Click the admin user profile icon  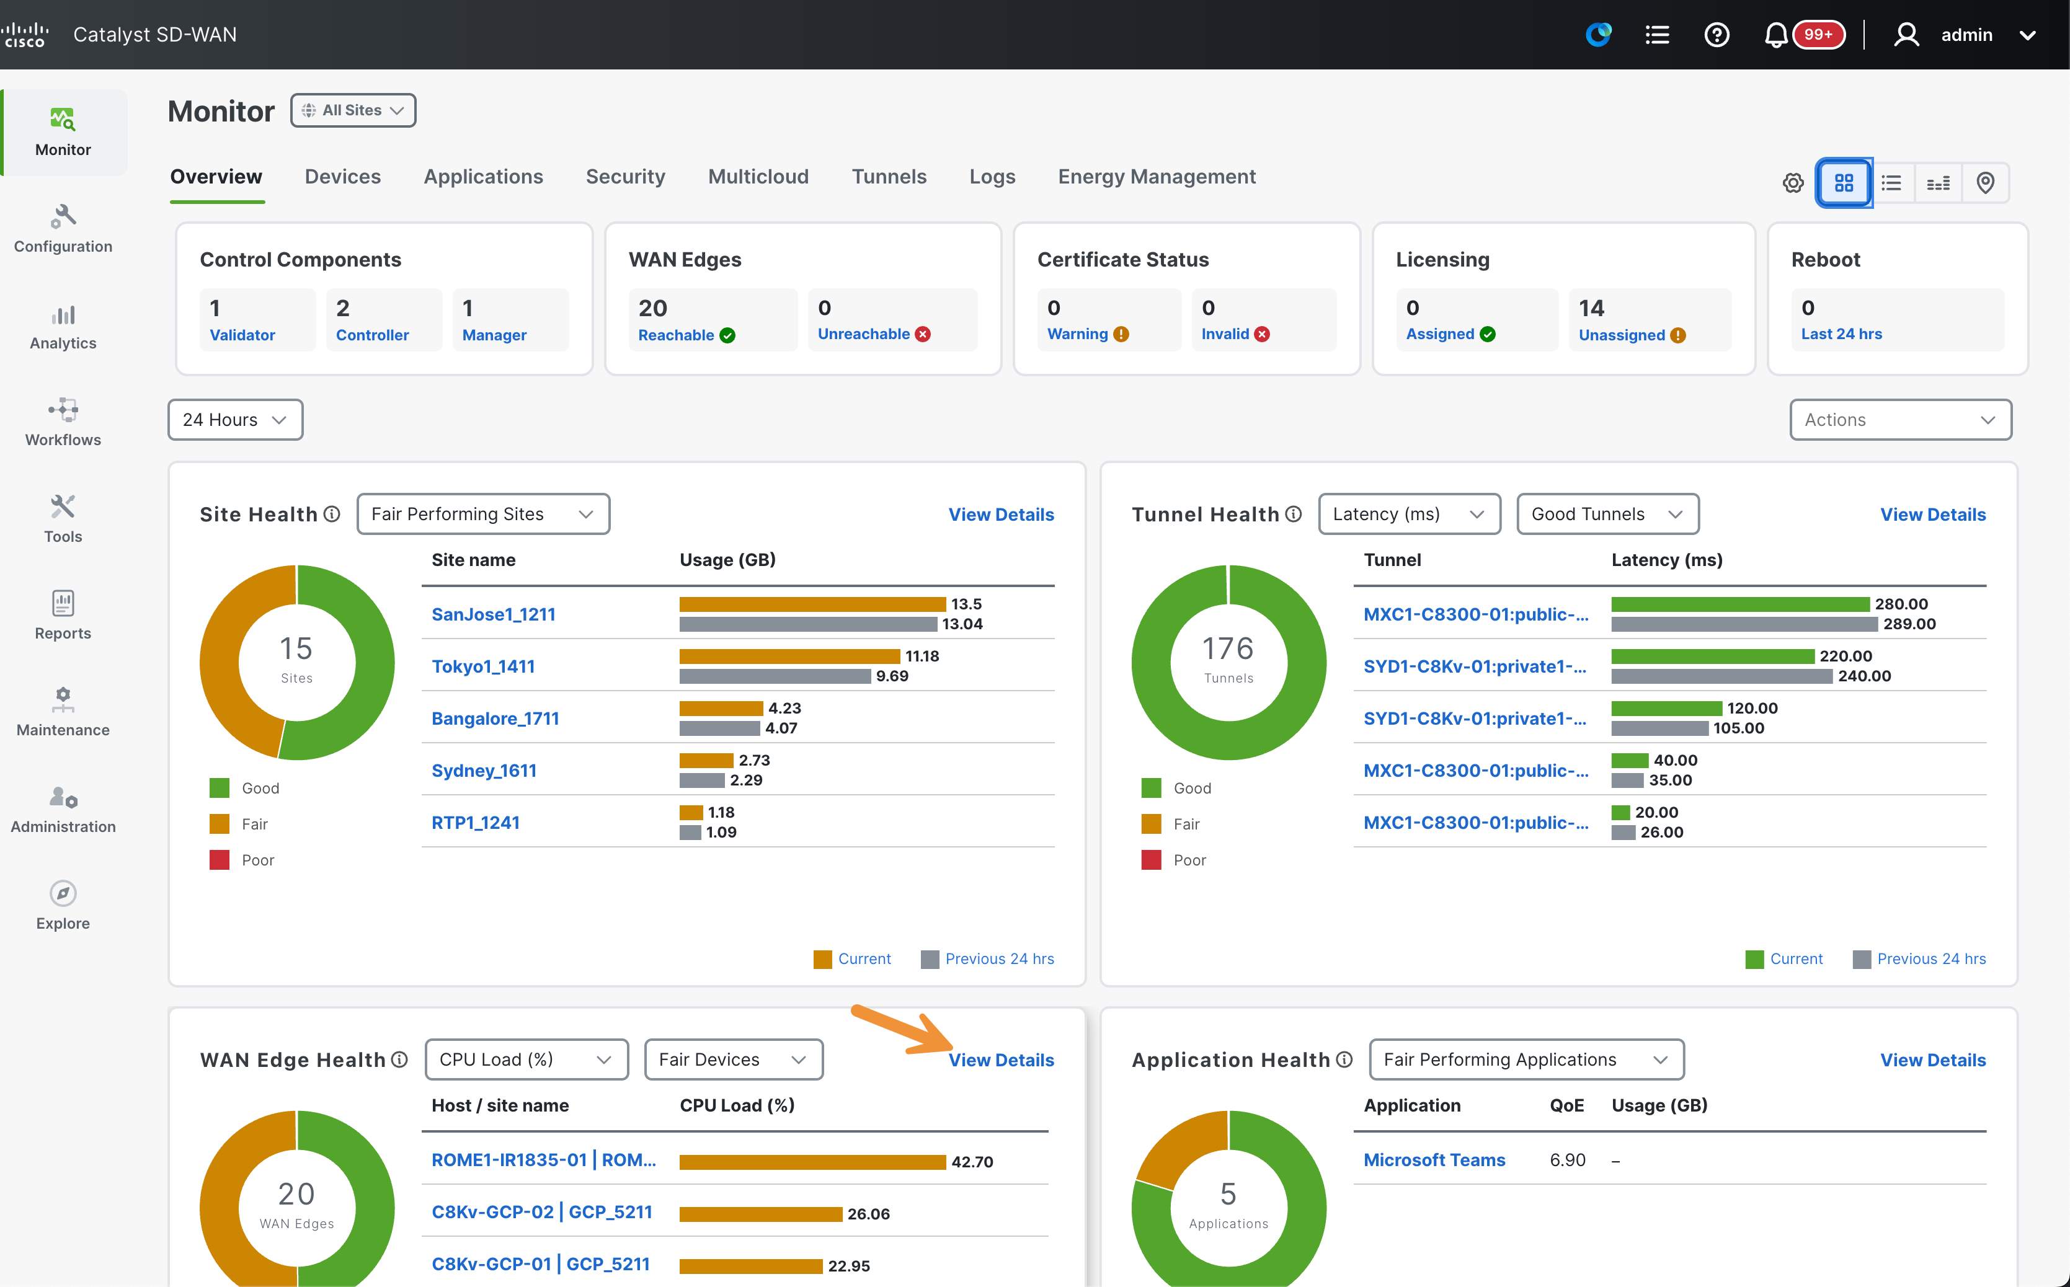(x=1906, y=35)
